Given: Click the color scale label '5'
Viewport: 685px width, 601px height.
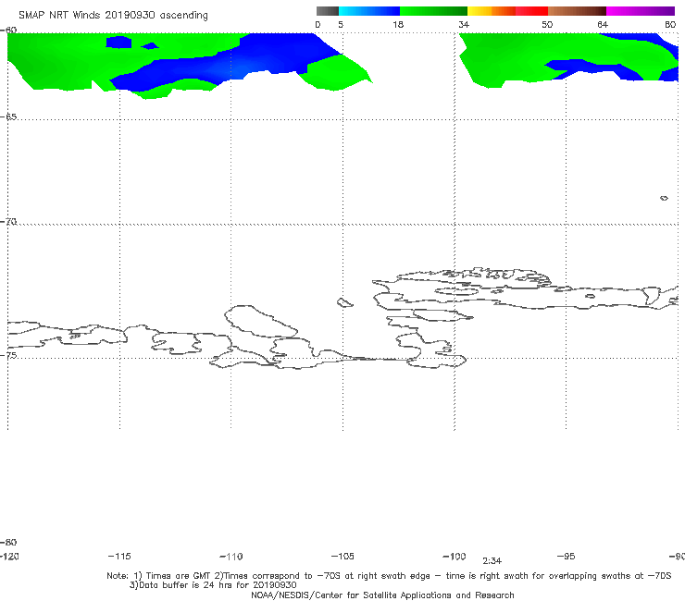Looking at the screenshot, I should (x=341, y=25).
